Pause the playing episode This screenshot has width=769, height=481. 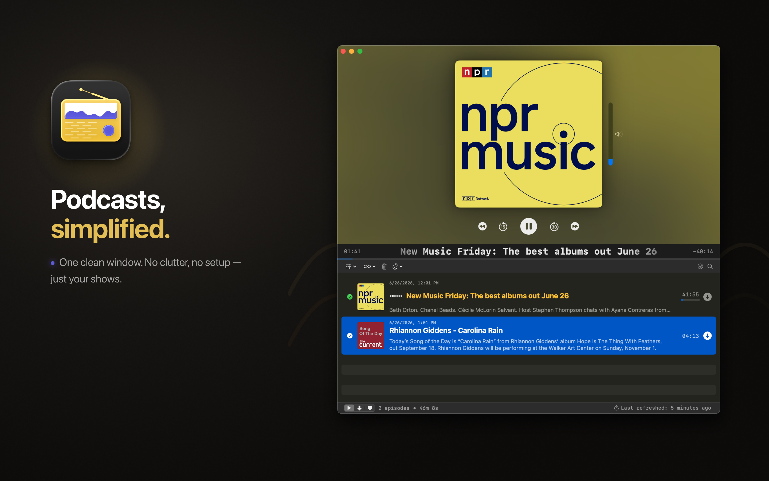click(x=528, y=226)
